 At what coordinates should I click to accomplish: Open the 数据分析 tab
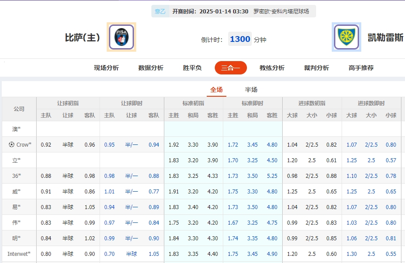pyautogui.click(x=150, y=68)
